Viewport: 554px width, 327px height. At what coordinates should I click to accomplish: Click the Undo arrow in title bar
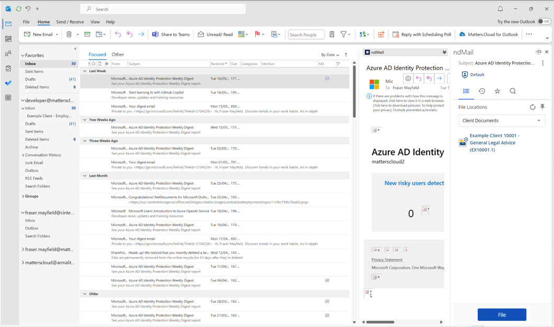tap(28, 8)
